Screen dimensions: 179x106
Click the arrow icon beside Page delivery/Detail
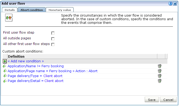click(5, 81)
